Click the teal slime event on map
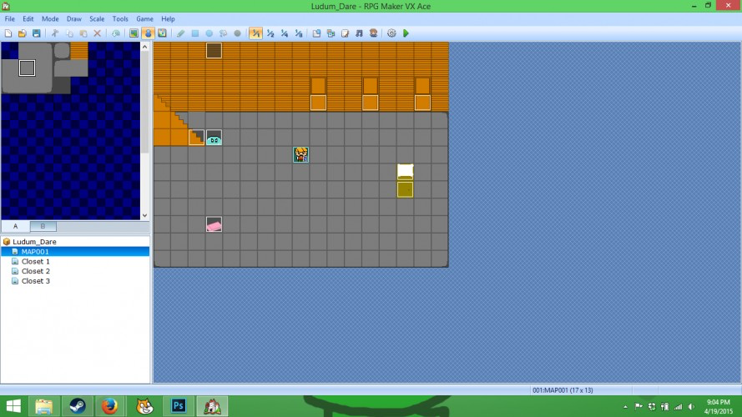742x417 pixels. [214, 138]
